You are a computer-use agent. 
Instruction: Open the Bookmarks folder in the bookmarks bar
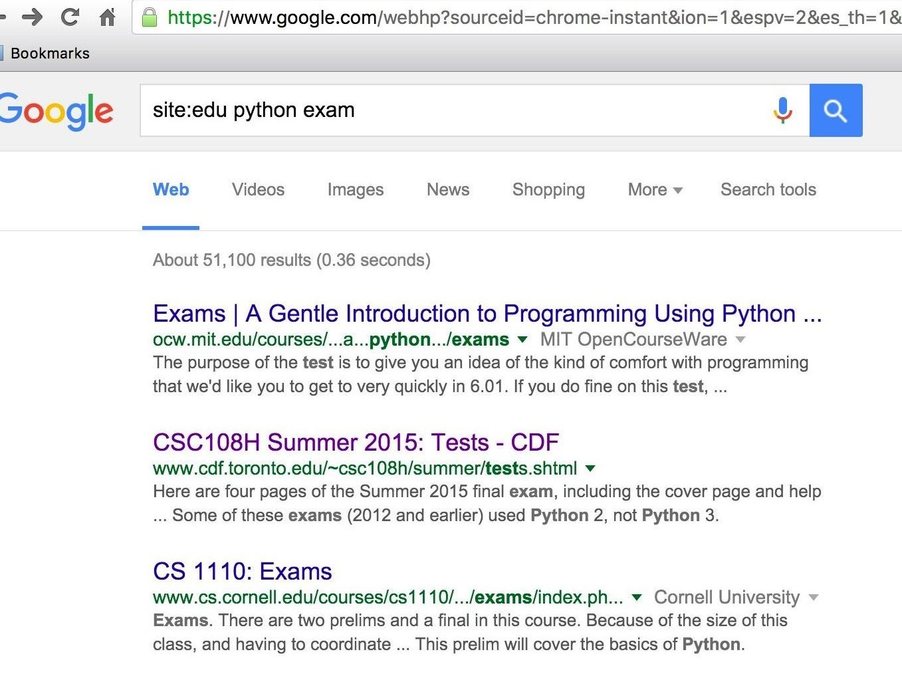click(x=47, y=53)
